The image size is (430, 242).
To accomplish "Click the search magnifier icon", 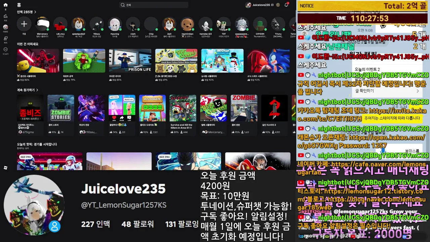I will (x=123, y=5).
